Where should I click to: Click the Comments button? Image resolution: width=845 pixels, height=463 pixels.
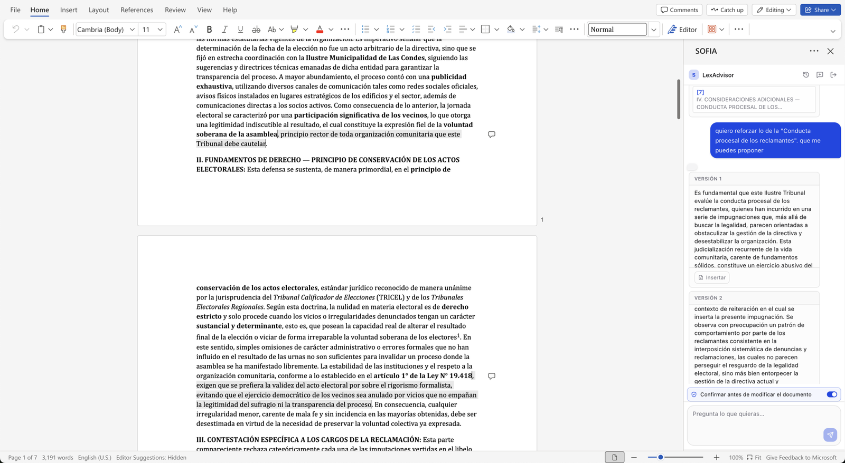[680, 10]
